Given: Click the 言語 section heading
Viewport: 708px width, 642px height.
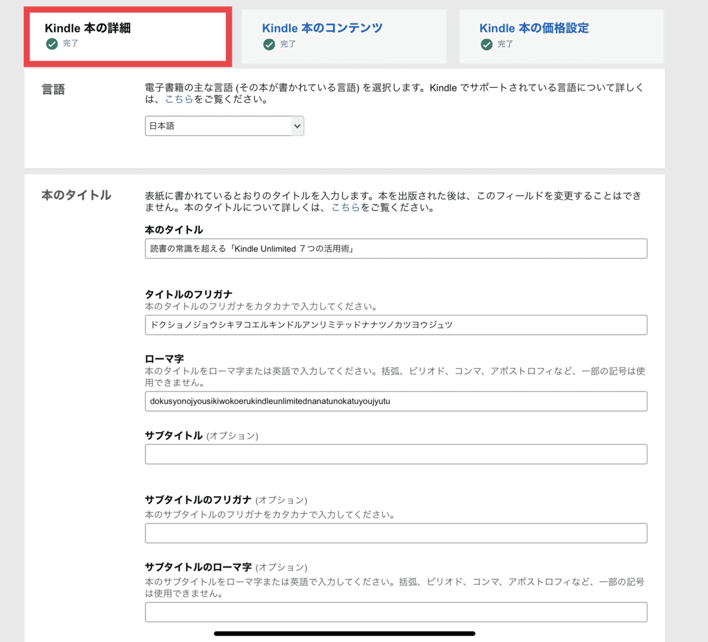Looking at the screenshot, I should (x=53, y=90).
